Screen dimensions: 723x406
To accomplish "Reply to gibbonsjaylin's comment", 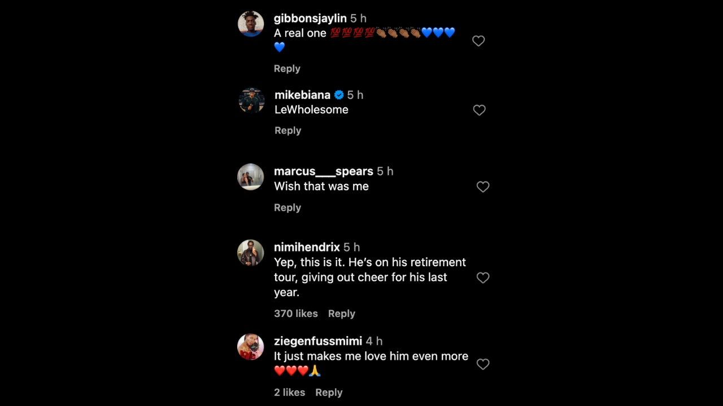I will (x=287, y=68).
